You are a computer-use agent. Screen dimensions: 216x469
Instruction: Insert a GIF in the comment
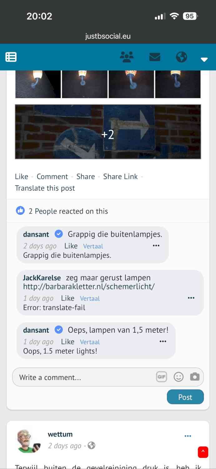point(161,377)
